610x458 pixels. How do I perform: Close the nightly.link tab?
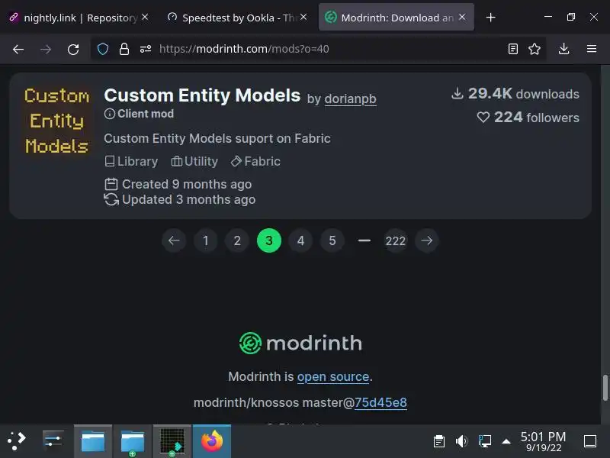145,17
